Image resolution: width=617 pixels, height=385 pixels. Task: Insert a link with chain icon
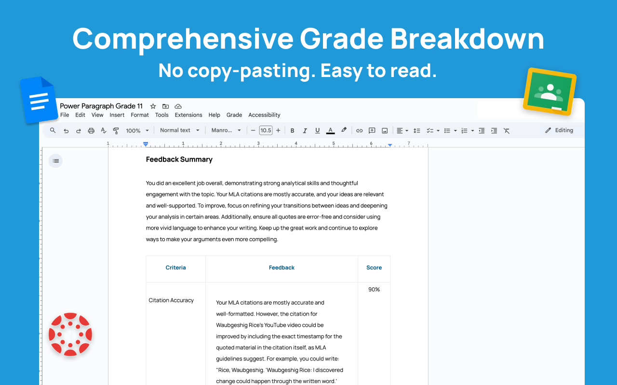pos(359,130)
